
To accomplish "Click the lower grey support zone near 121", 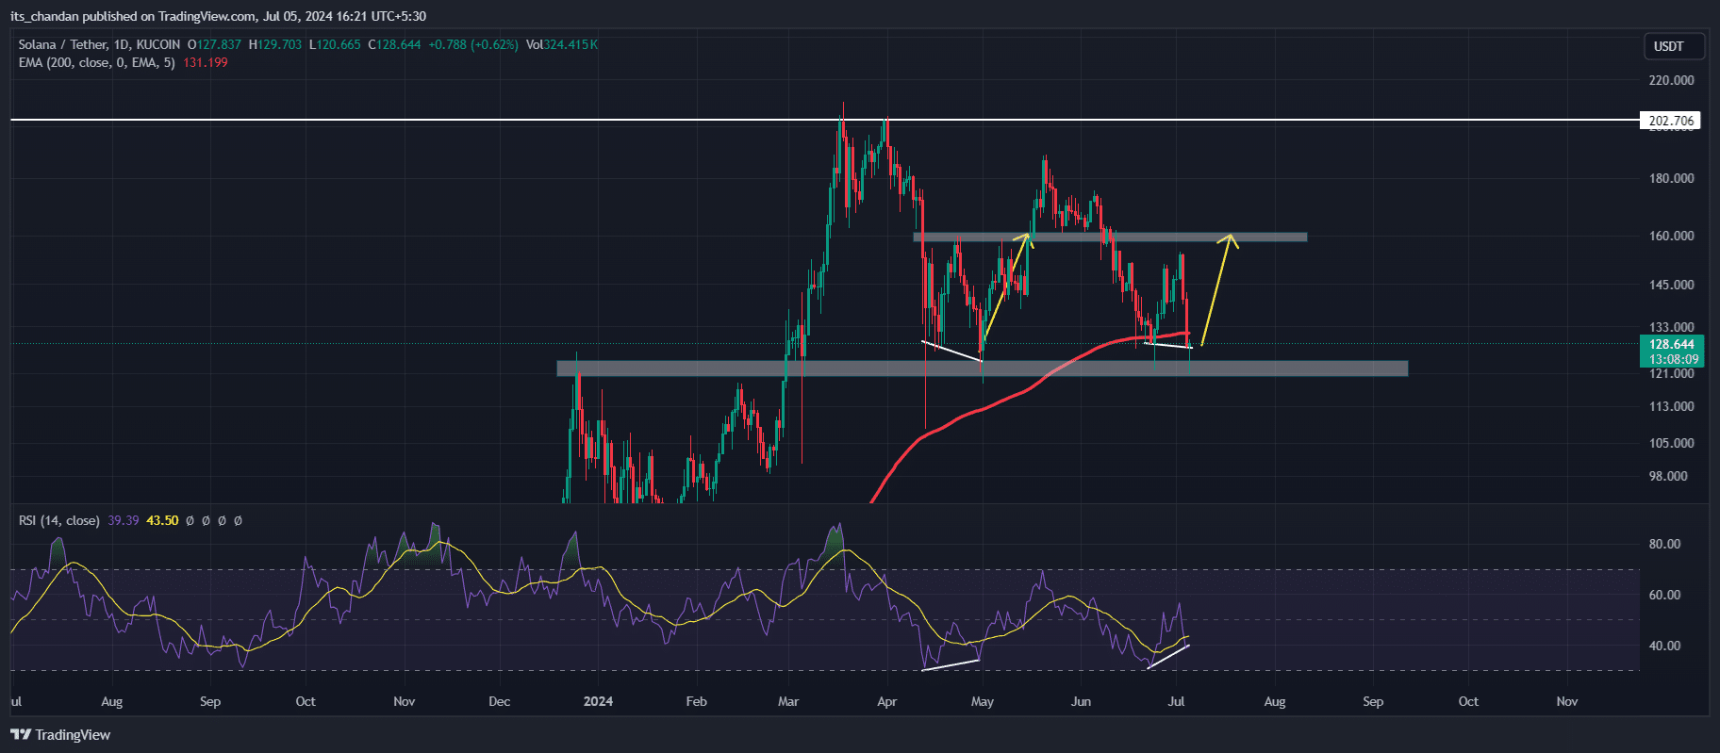I will [982, 368].
